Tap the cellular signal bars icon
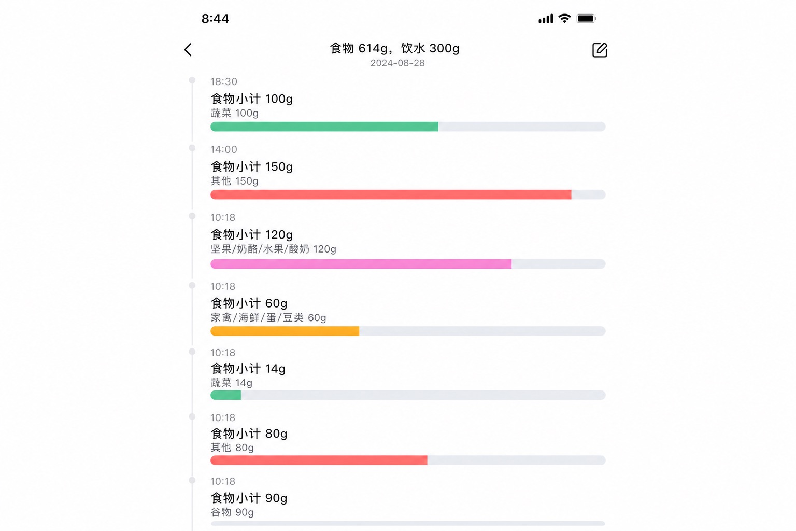Screen dimensions: 796x531 point(546,19)
